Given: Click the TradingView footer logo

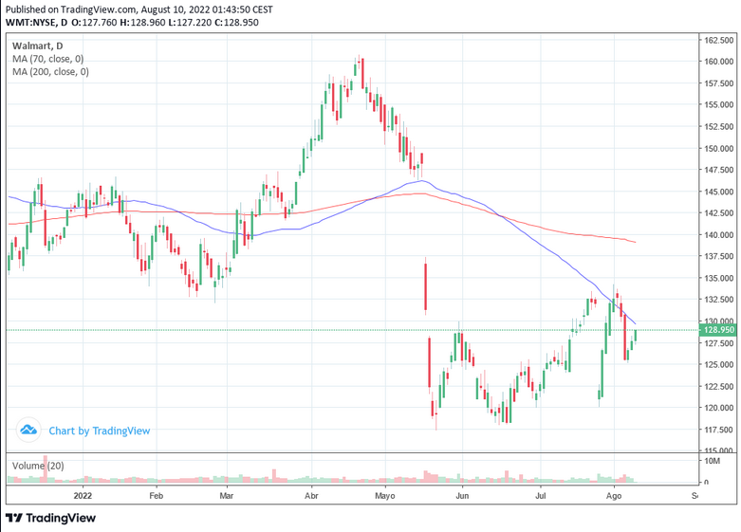Looking at the screenshot, I should point(50,518).
